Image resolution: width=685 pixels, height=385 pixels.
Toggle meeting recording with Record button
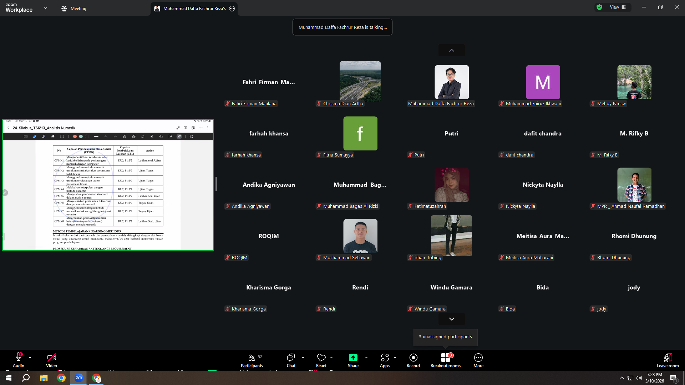pyautogui.click(x=413, y=360)
